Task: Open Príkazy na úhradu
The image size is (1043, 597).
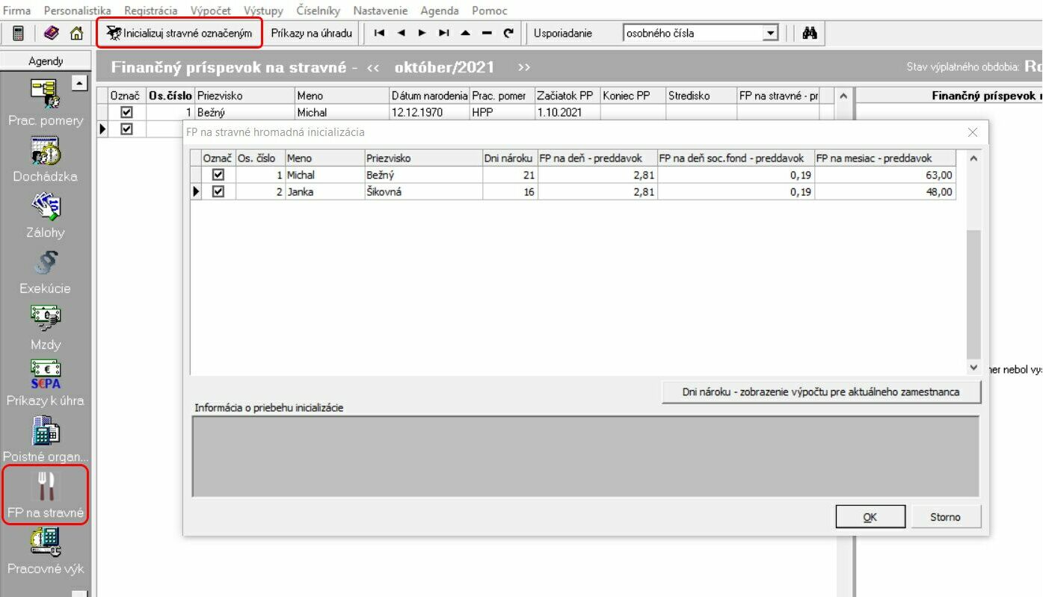Action: (311, 34)
